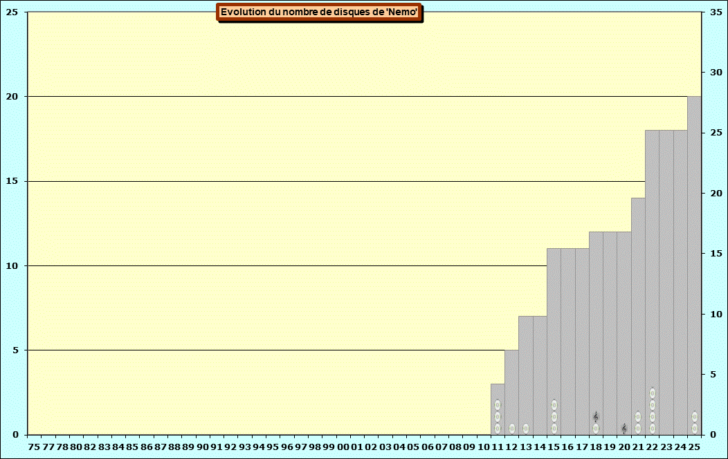Select the highest of four discs in year 22 bar
Screen dimensions: 728x459
point(653,393)
